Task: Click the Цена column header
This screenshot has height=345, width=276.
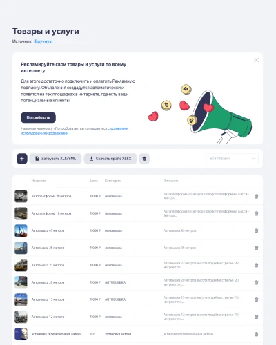Action: click(x=94, y=181)
